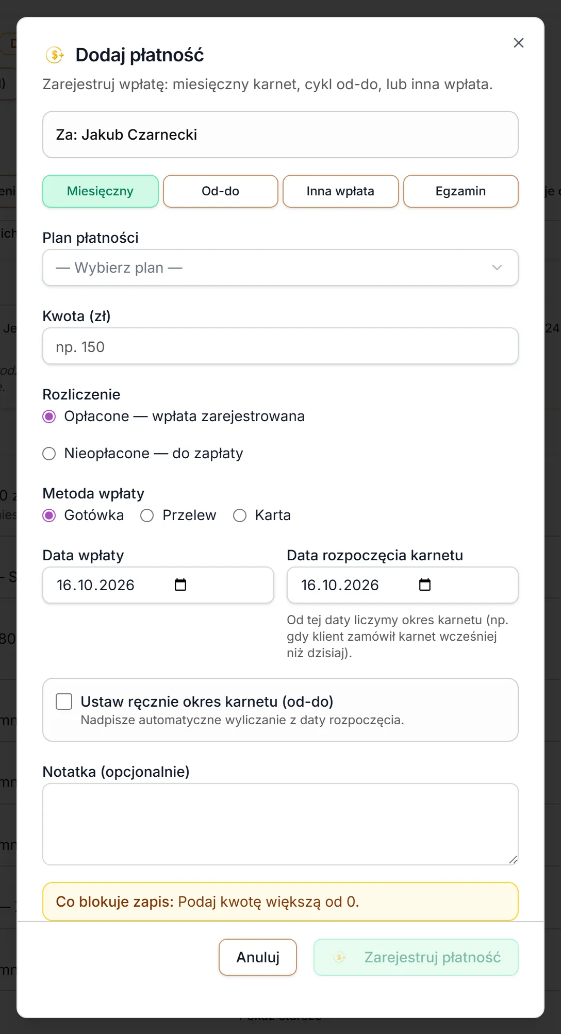Click the warning 'Co blokuje zapis' message

point(280,902)
